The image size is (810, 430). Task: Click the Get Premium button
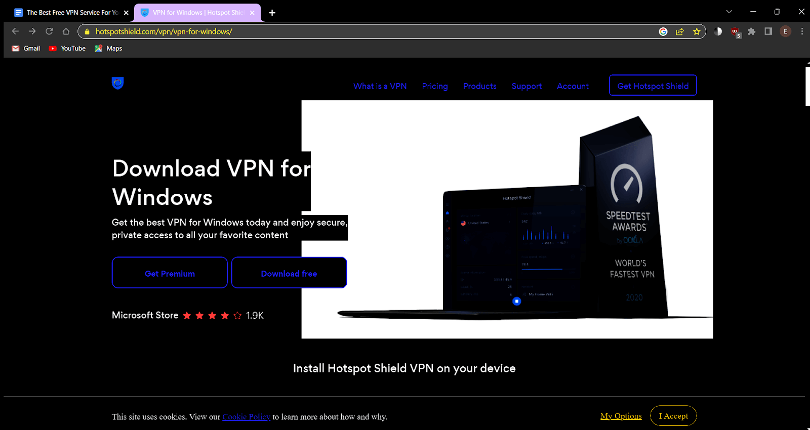[x=170, y=273]
